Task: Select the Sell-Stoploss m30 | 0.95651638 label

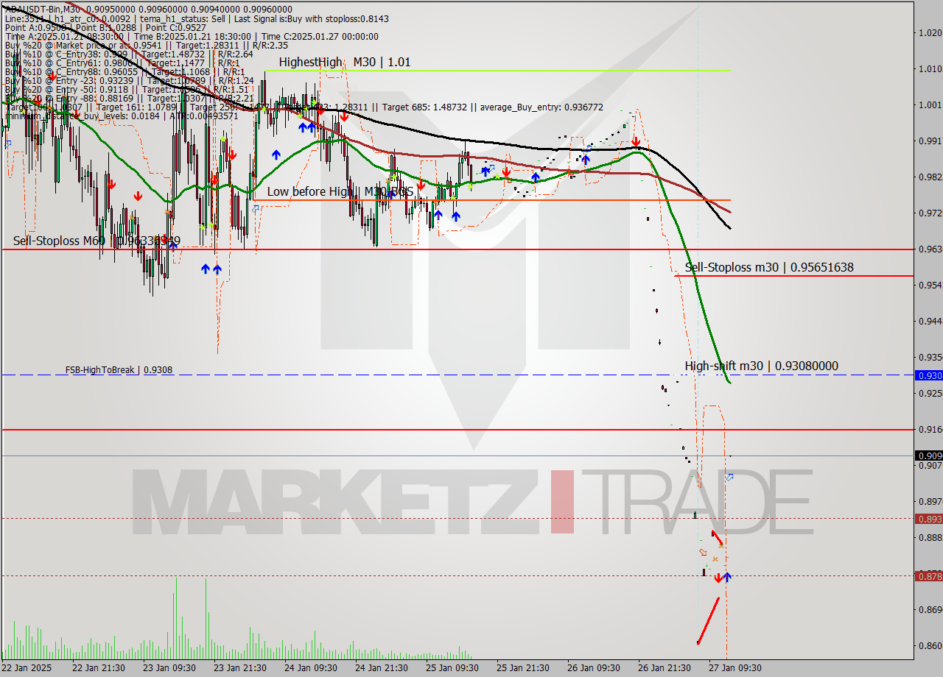Action: (x=769, y=268)
